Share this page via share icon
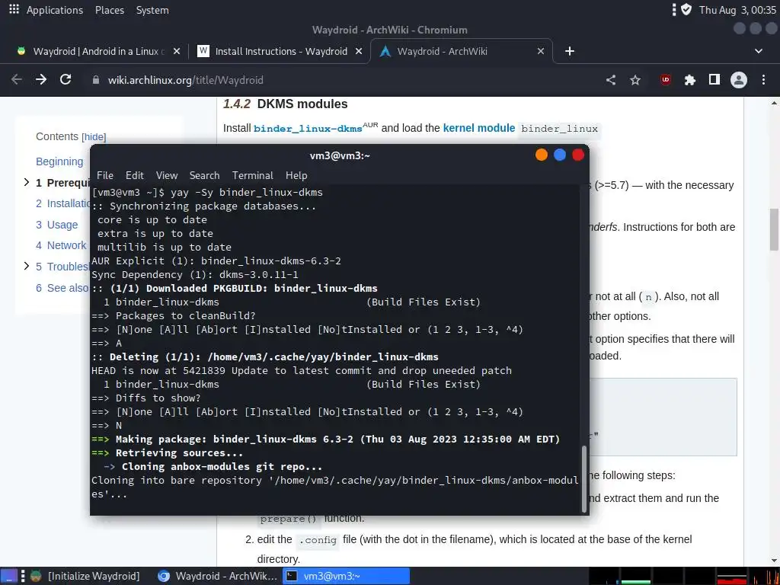The image size is (780, 585). [611, 79]
